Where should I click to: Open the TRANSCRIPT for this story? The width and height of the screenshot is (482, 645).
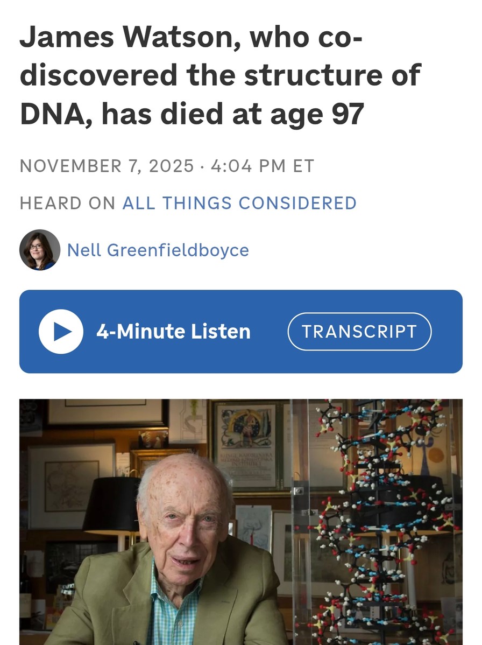(x=359, y=332)
